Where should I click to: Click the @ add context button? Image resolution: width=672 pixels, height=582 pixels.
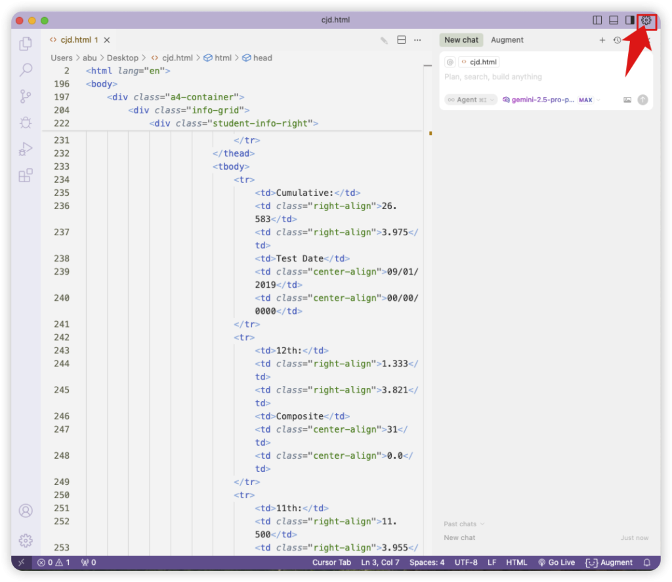pyautogui.click(x=450, y=62)
